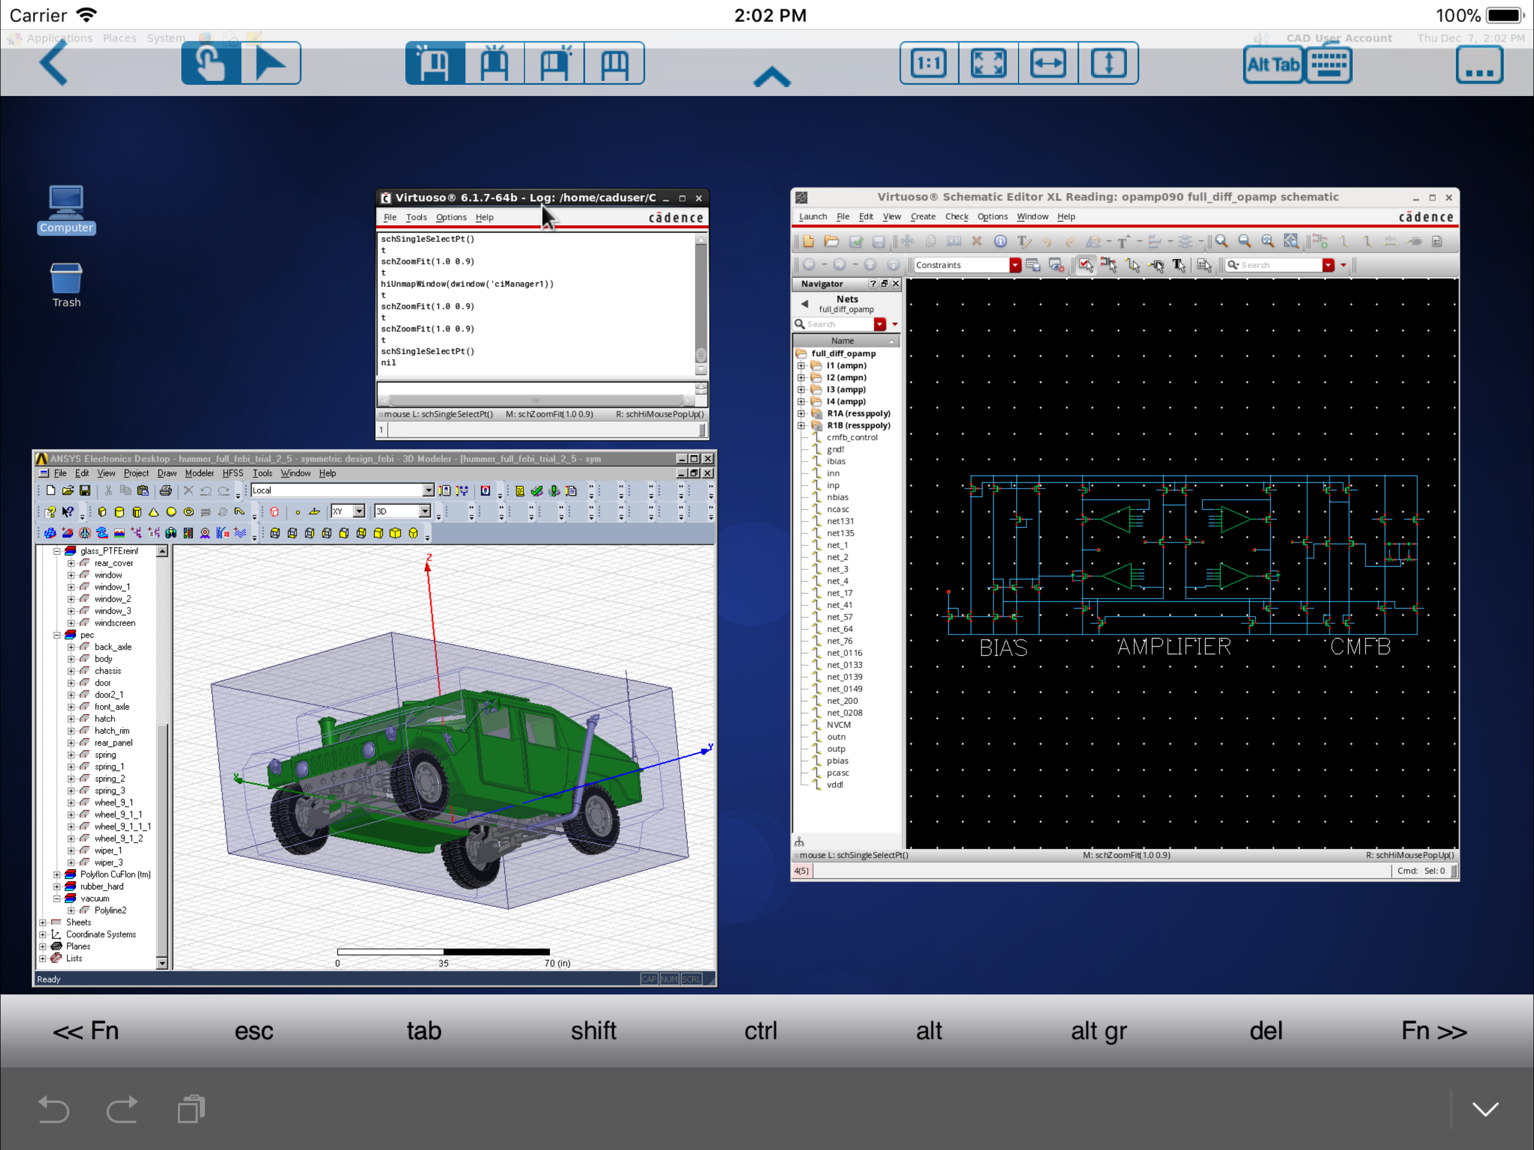Open the Check menu in Schematic Editor
Image resolution: width=1534 pixels, height=1150 pixels.
point(956,216)
